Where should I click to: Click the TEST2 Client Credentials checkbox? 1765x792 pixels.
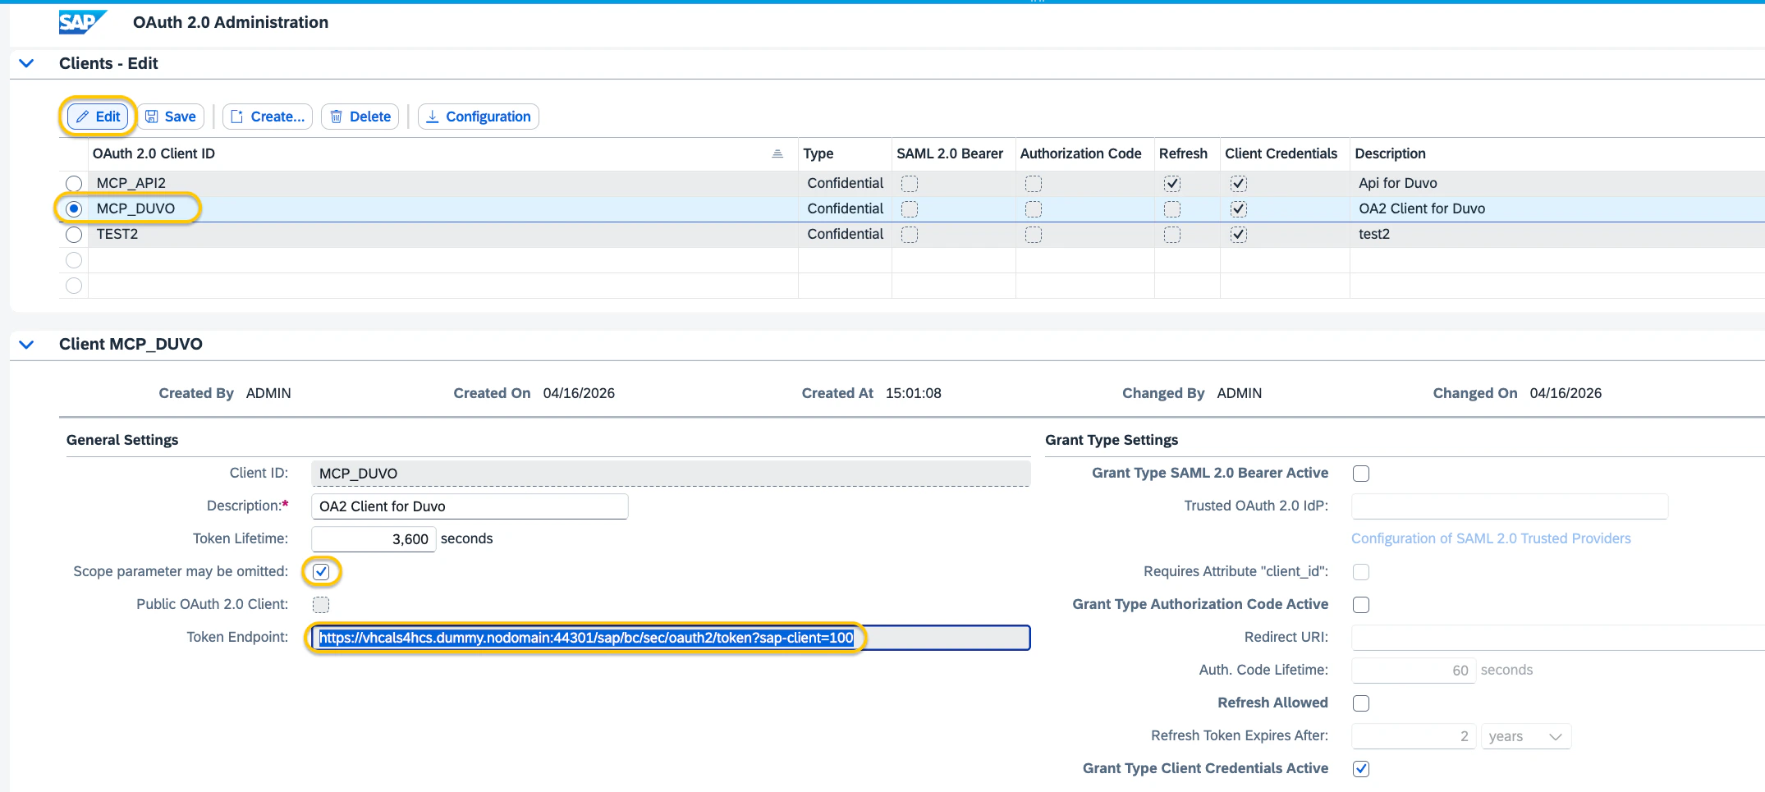(1239, 235)
